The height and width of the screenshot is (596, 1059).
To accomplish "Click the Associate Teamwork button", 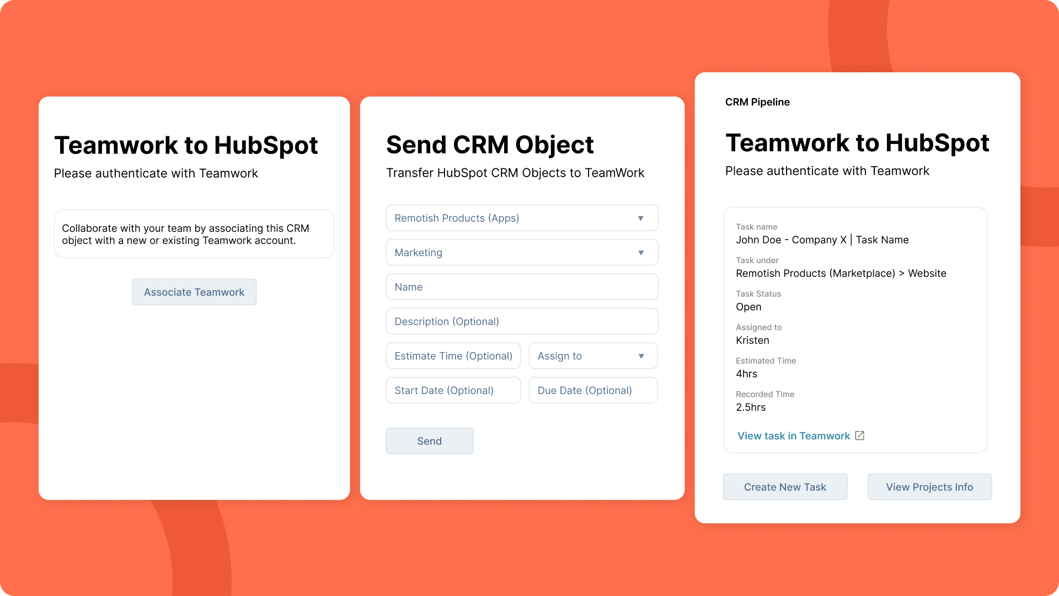I will 194,291.
